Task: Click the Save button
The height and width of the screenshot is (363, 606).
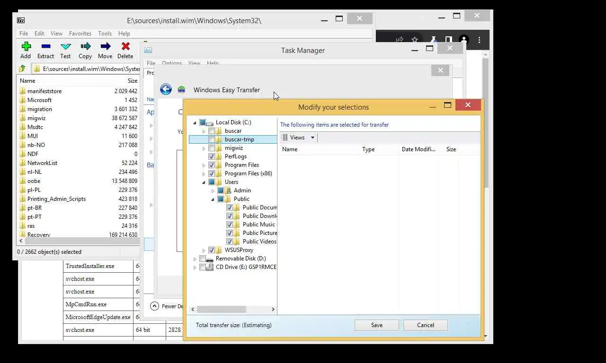Action: [377, 325]
